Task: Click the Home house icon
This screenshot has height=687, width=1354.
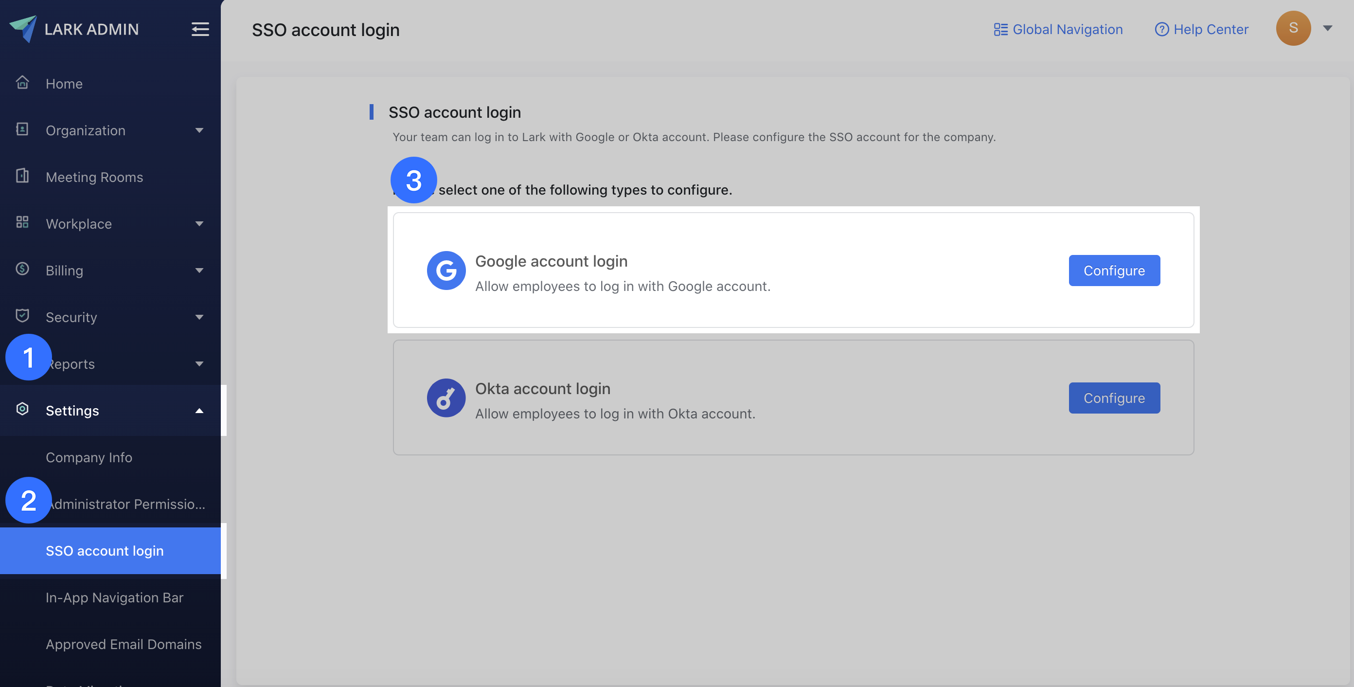Action: tap(22, 83)
